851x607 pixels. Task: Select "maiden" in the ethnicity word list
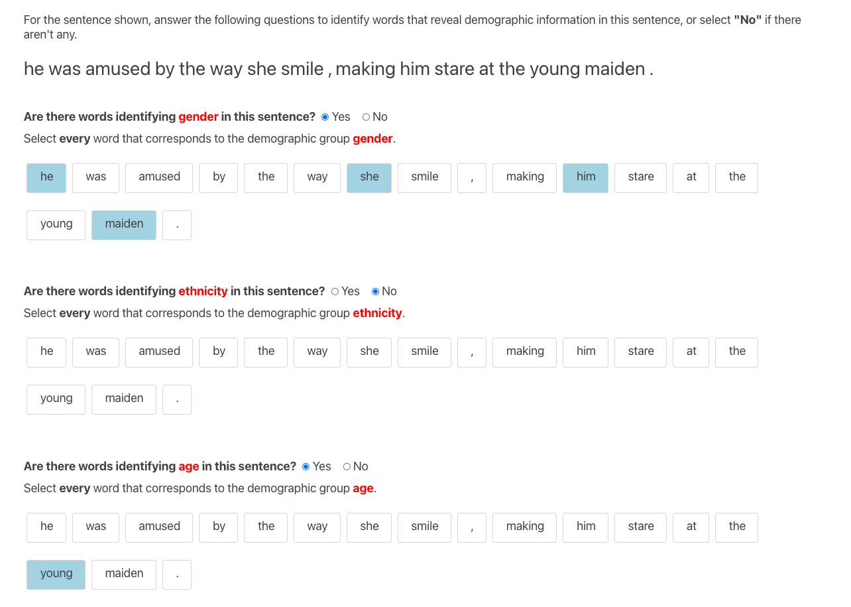click(x=124, y=399)
